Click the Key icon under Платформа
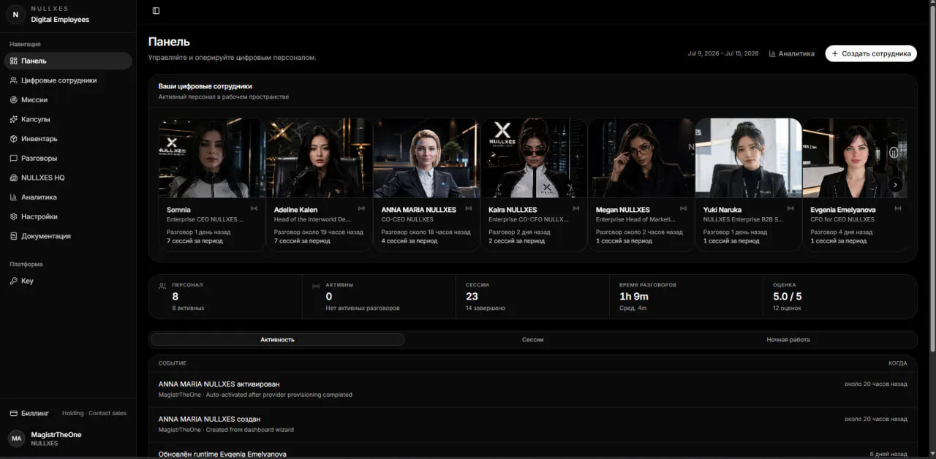Screen dimensions: 936x459 (x=14, y=281)
